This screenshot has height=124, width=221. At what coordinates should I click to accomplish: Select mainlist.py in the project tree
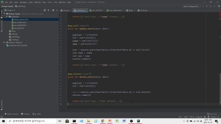point(15,37)
